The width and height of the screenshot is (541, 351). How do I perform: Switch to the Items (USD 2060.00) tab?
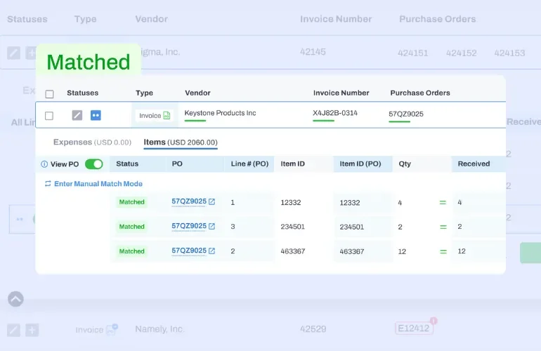click(181, 142)
